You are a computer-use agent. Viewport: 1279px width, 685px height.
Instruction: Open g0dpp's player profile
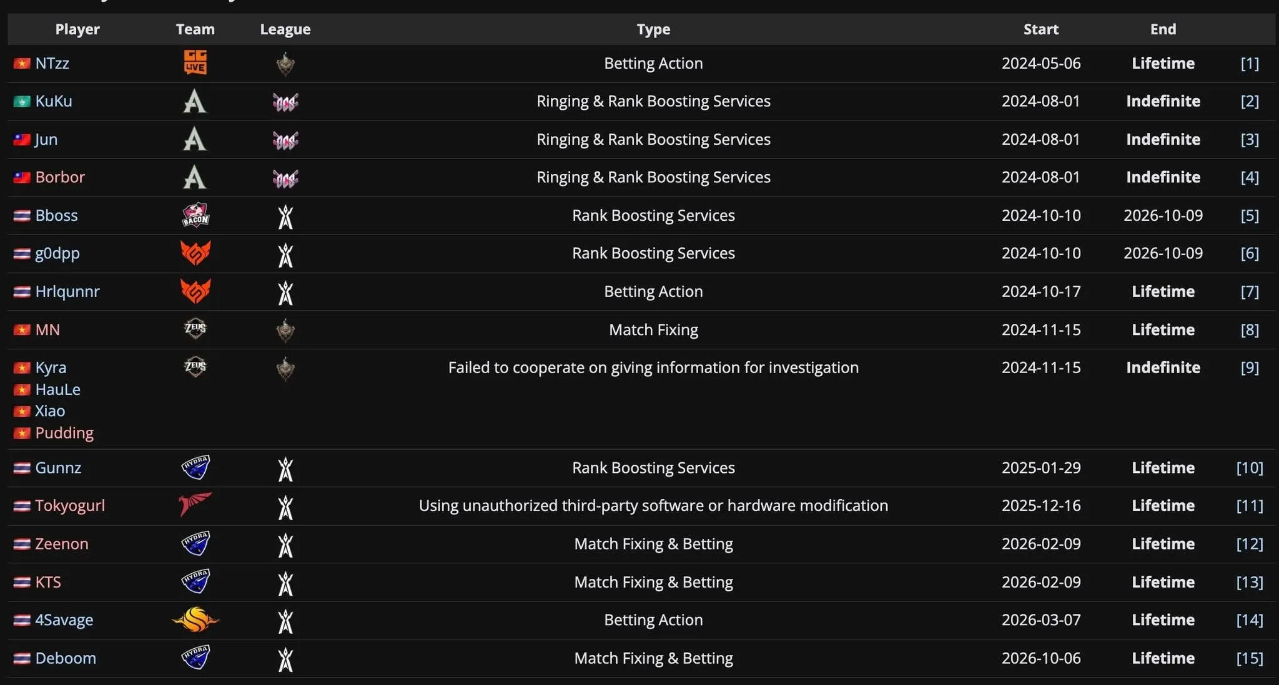point(57,253)
